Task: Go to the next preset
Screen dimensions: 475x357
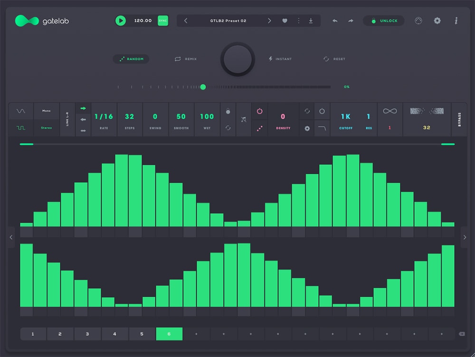Action: 269,21
